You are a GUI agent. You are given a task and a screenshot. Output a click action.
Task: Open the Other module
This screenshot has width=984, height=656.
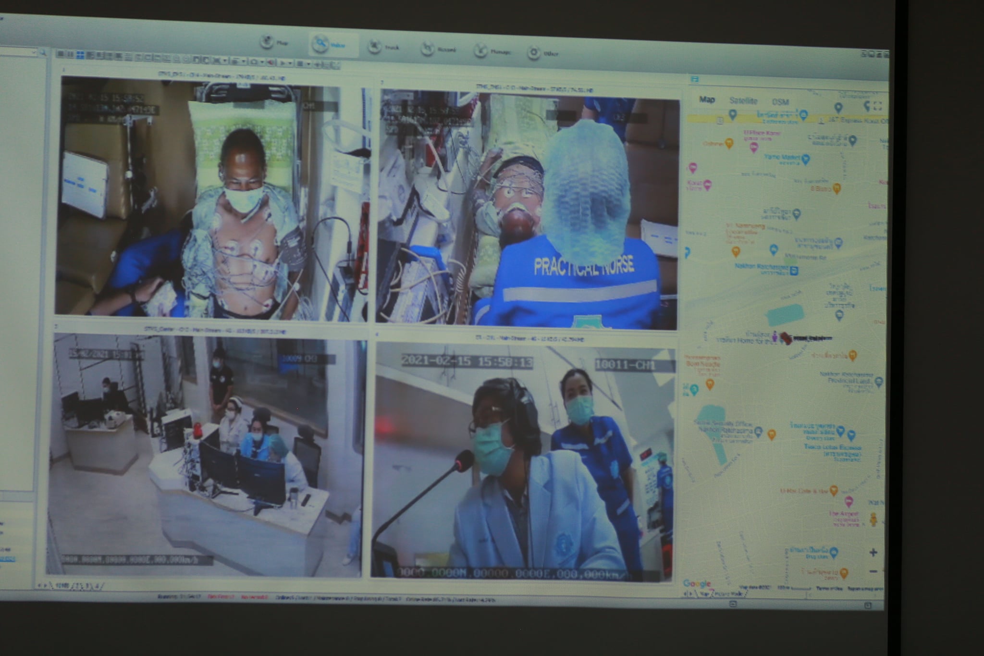pos(544,53)
